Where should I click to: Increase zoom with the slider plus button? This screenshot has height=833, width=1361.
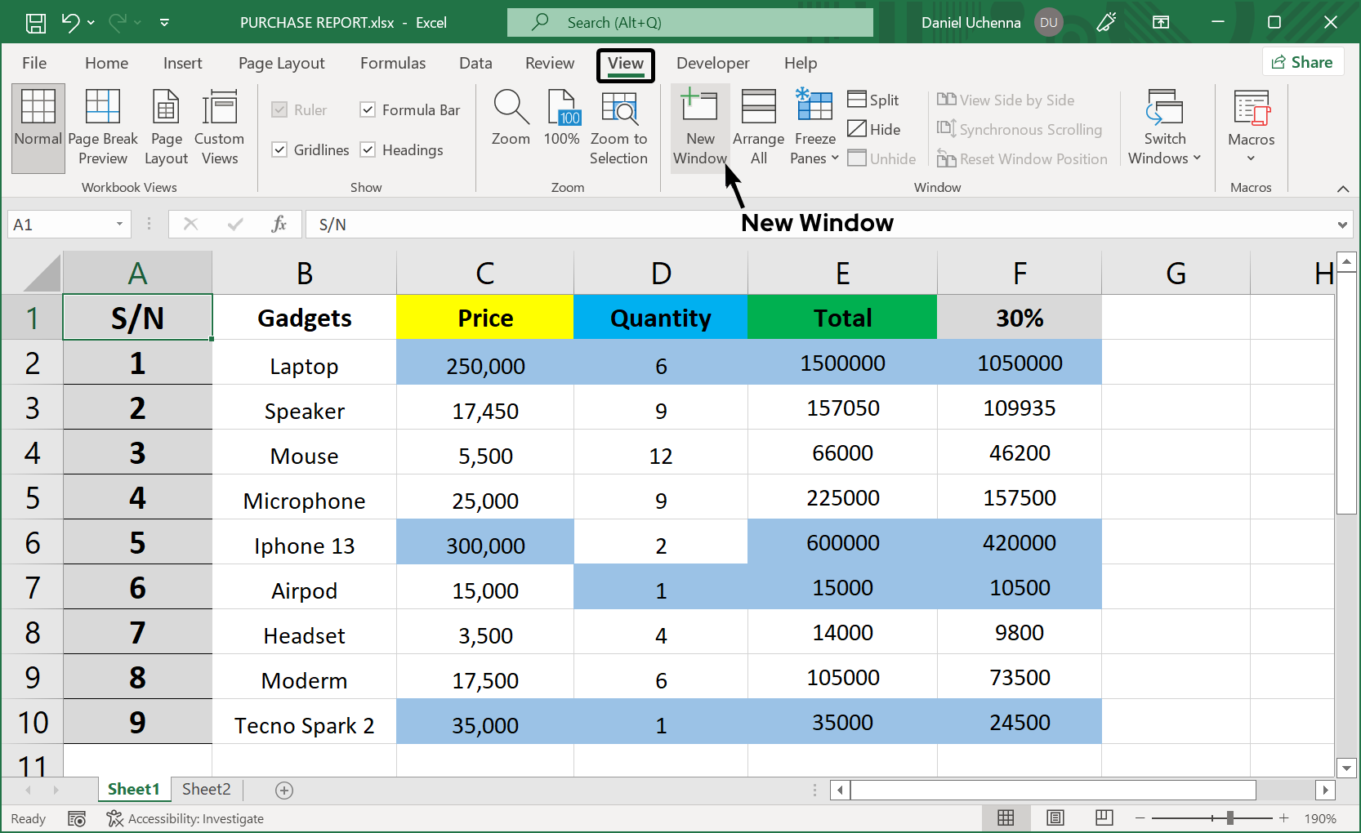pos(1283,817)
